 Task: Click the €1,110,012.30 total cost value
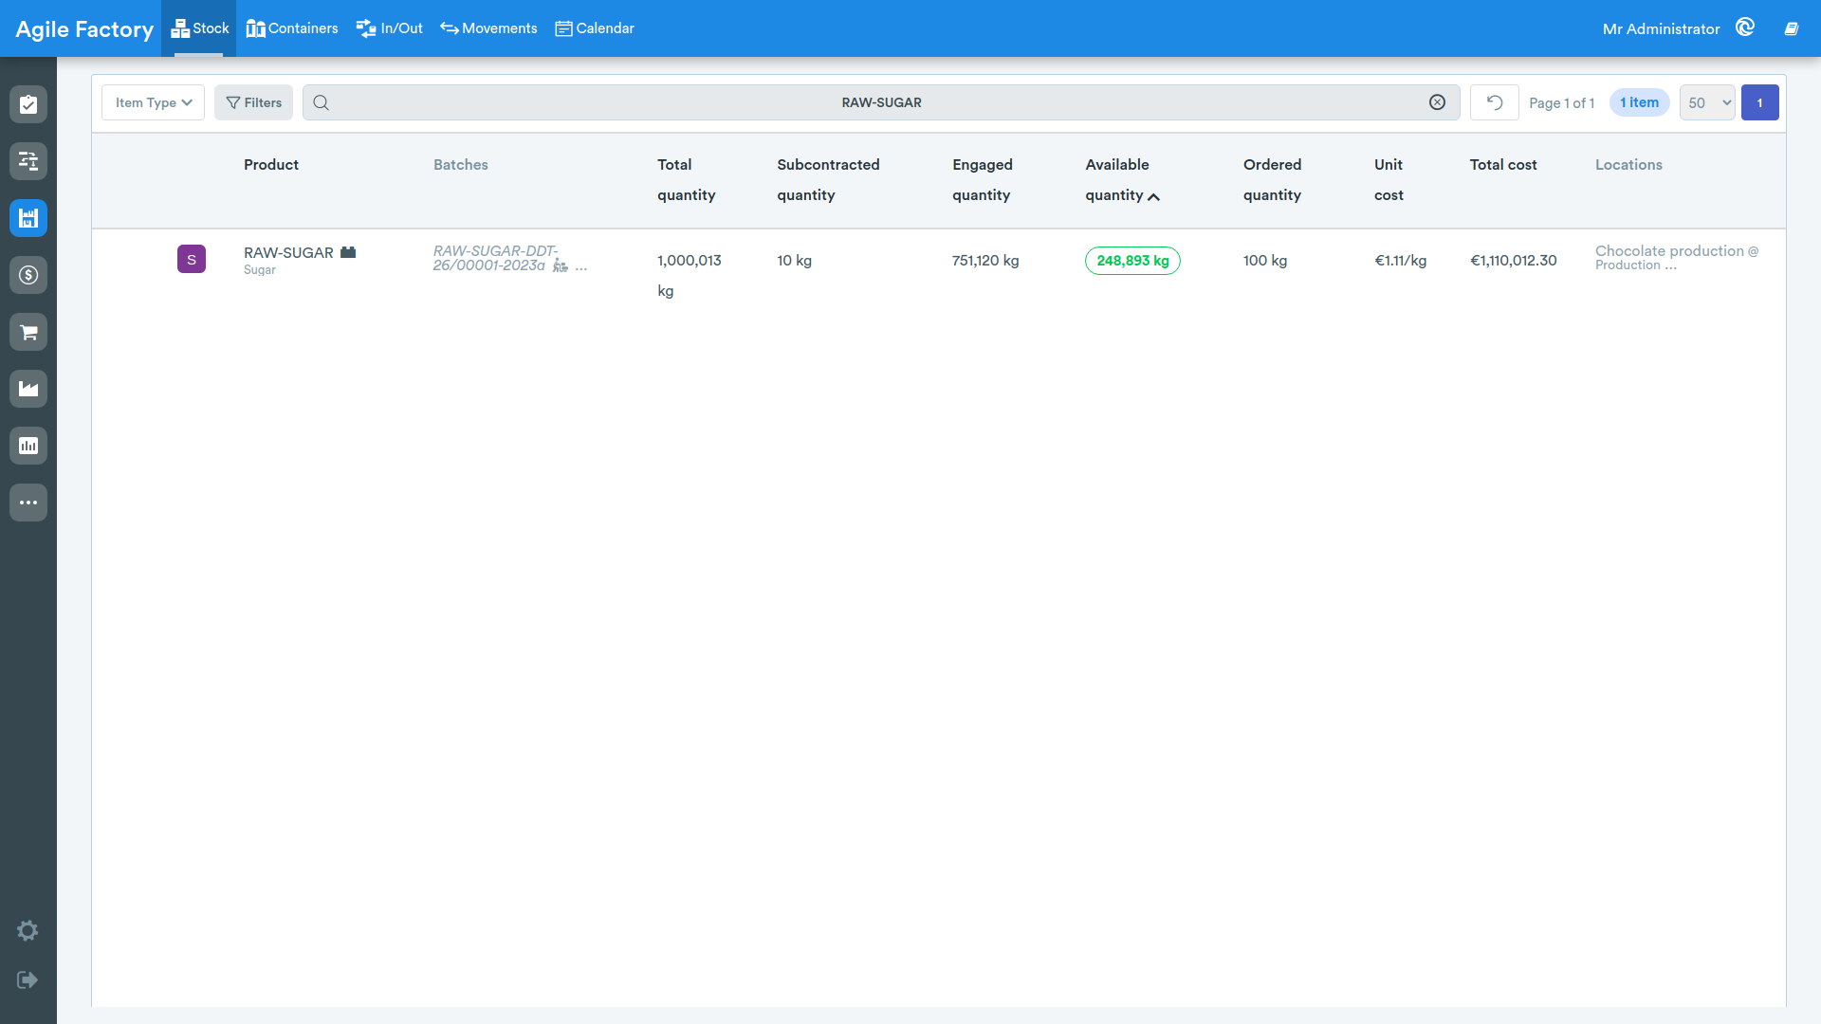click(1514, 260)
